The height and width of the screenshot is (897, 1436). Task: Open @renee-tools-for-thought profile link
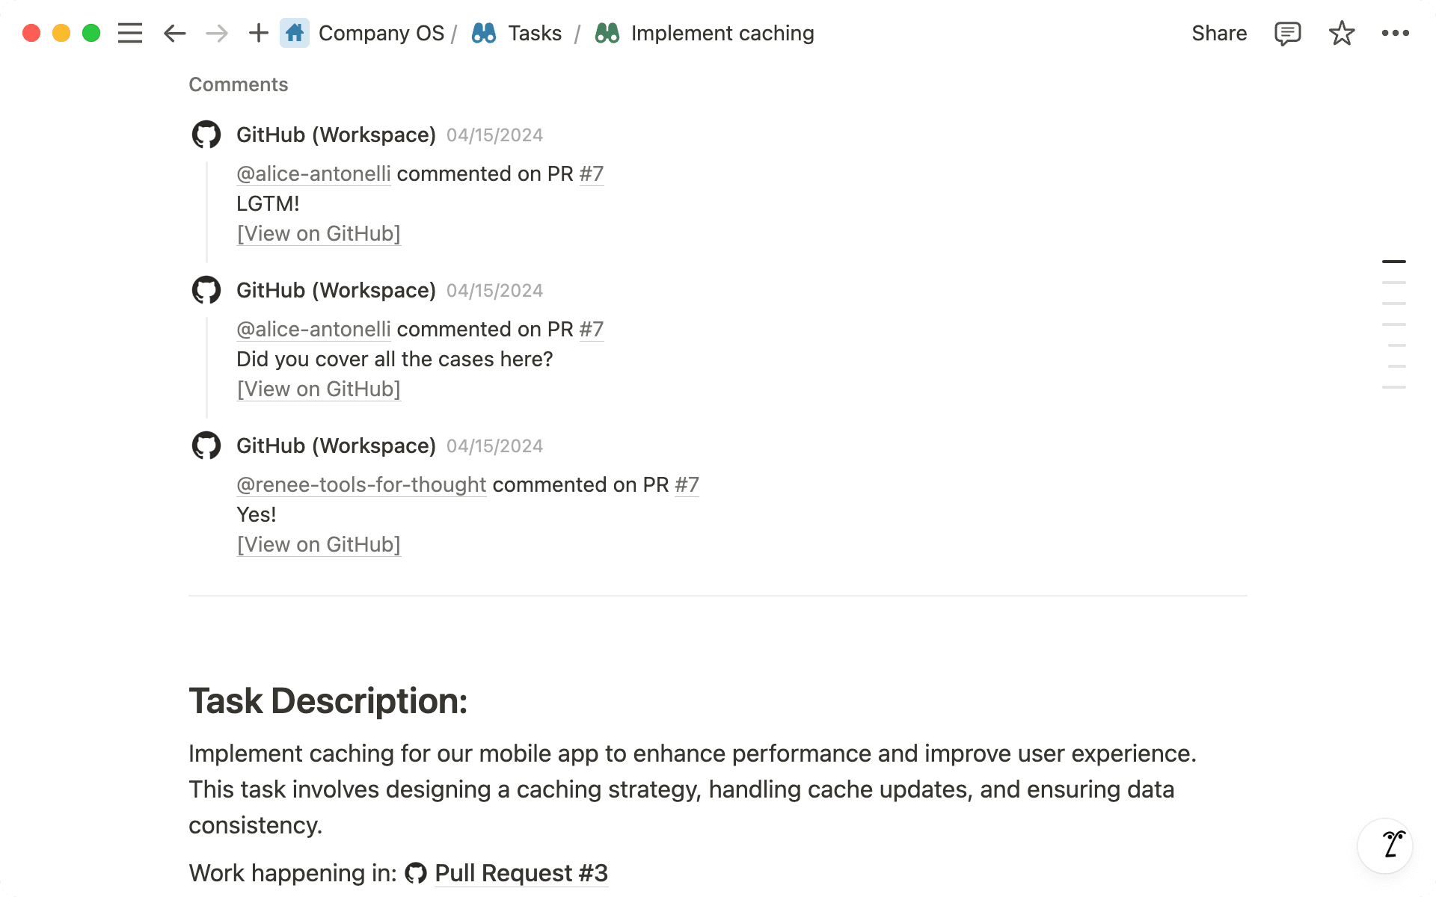coord(361,484)
